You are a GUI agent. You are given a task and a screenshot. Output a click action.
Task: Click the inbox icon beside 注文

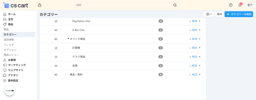[x=5, y=19]
